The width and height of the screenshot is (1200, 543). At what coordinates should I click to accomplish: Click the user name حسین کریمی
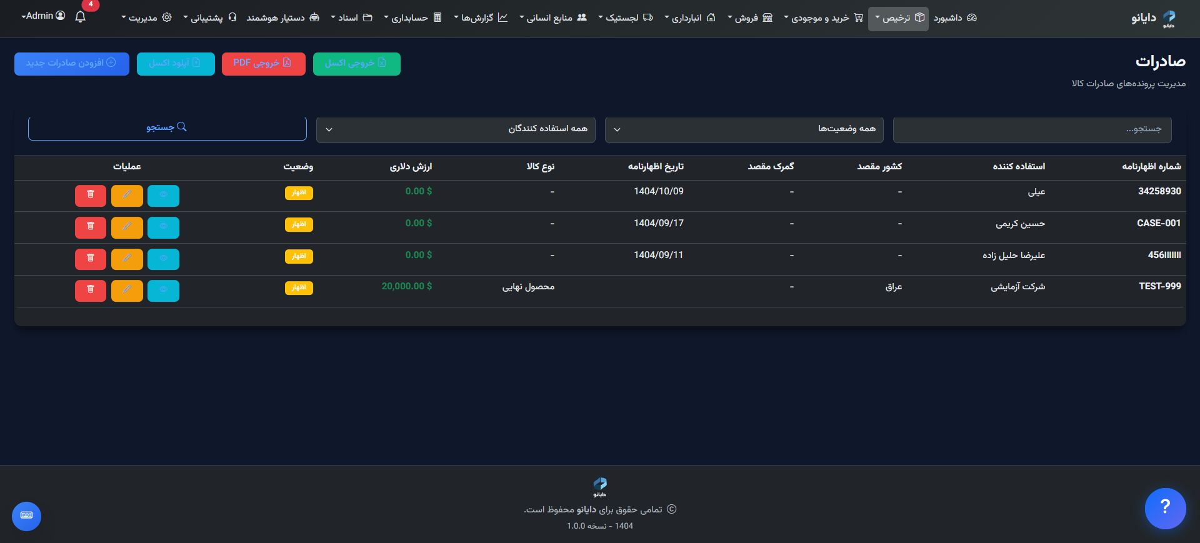1020,224
